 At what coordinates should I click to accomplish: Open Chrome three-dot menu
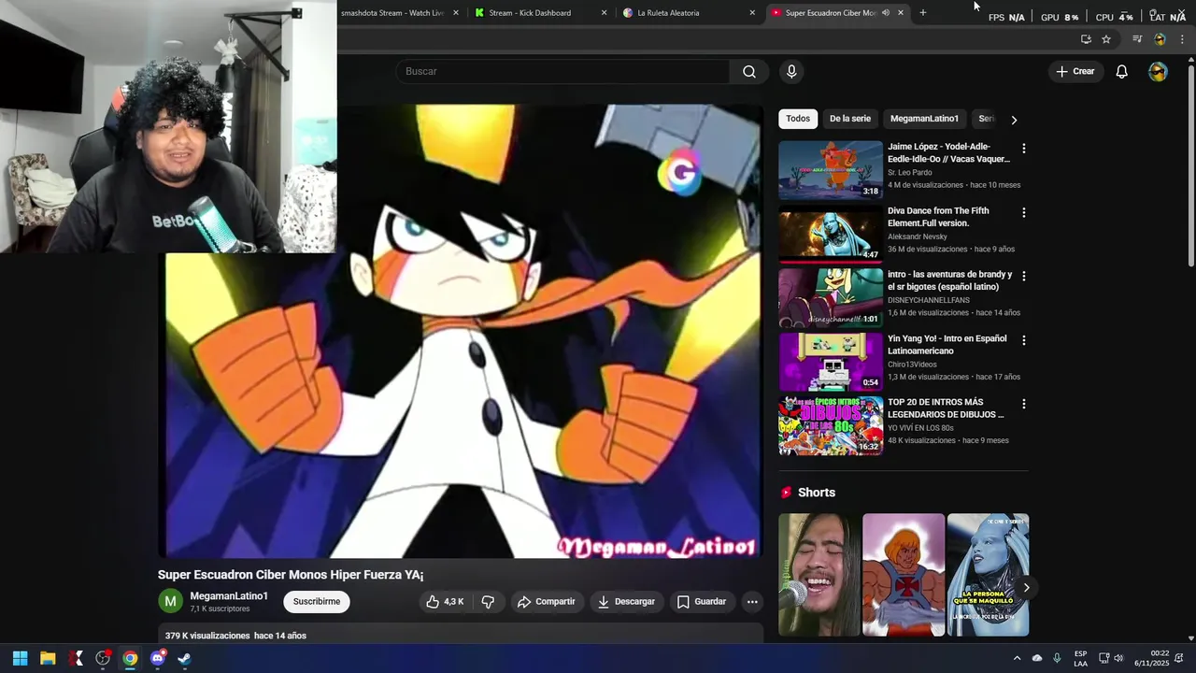pyautogui.click(x=1182, y=39)
